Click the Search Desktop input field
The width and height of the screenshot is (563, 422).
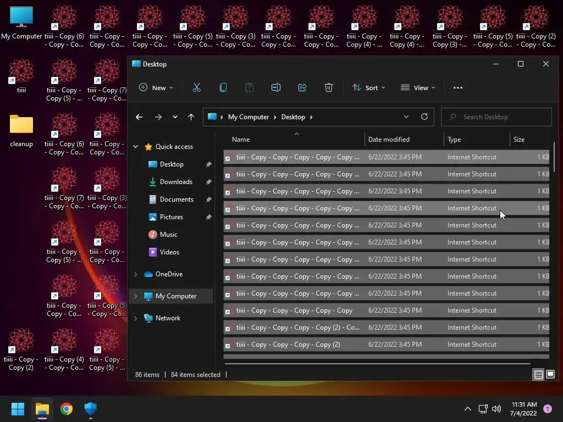[x=496, y=117]
